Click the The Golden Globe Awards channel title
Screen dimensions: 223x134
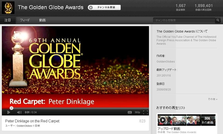click(x=51, y=7)
